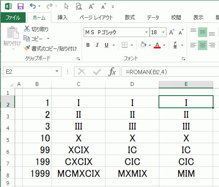Undo the last action
This screenshot has width=219, height=187.
(x=33, y=6)
